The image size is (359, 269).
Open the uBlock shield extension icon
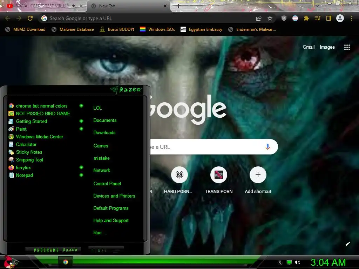point(284,18)
